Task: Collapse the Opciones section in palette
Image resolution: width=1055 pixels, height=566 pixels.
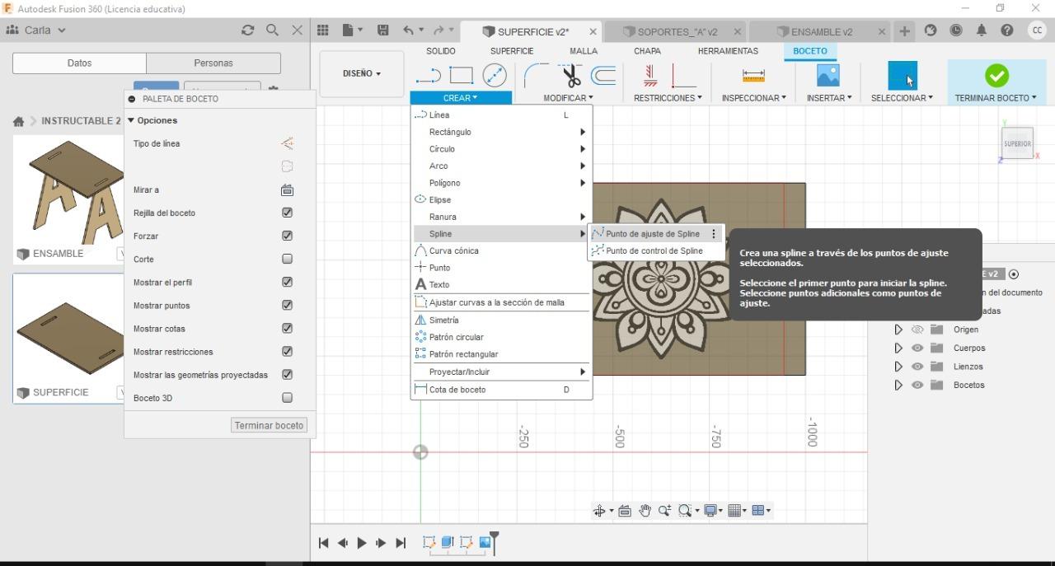Action: 131,120
